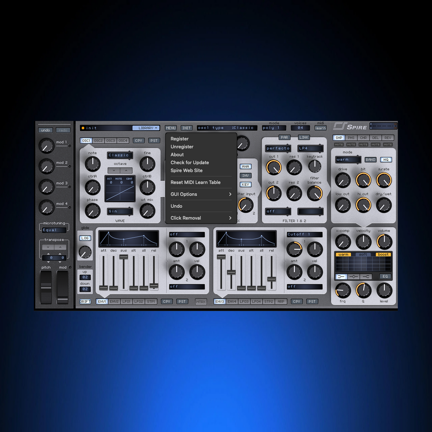The width and height of the screenshot is (432, 432).
Task: Click the oscillator note knob
Action: (92, 164)
